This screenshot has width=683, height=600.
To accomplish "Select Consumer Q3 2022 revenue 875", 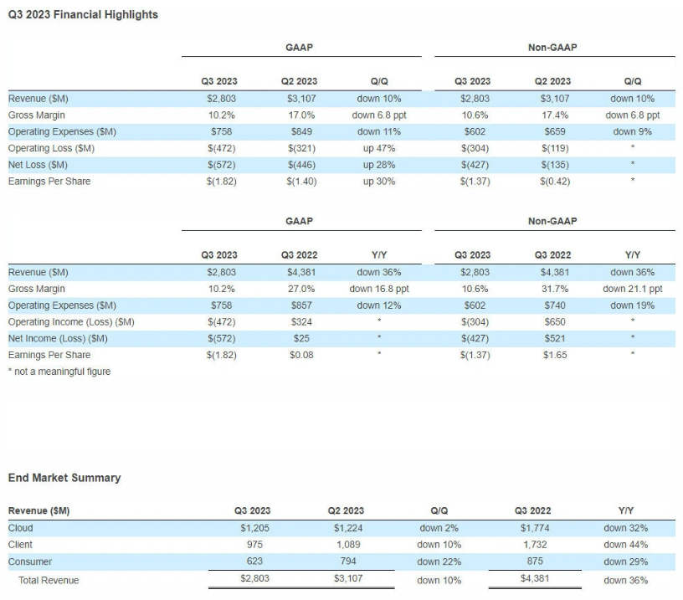I will pyautogui.click(x=535, y=561).
